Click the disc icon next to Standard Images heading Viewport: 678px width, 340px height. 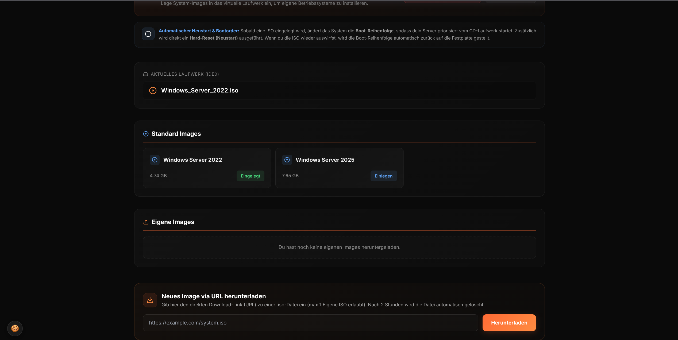[x=146, y=134]
